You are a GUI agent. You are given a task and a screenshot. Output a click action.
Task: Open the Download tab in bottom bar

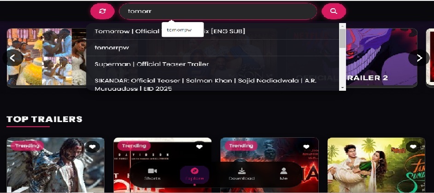(241, 174)
